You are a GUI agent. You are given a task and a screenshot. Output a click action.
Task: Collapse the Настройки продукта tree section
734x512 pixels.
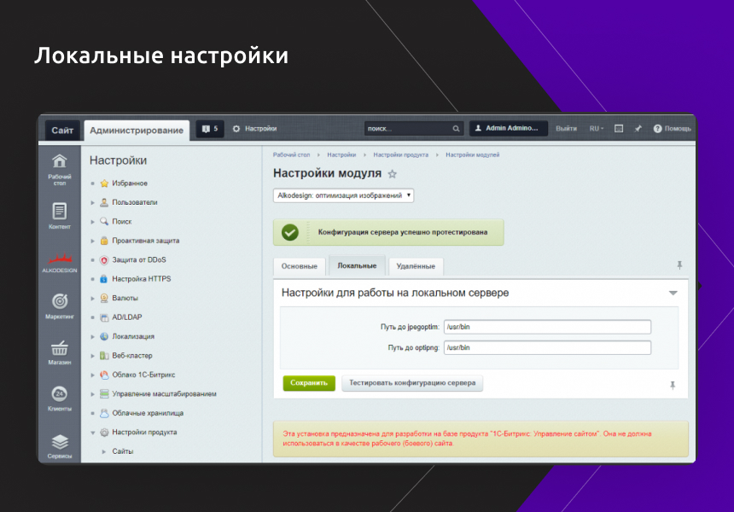click(x=93, y=432)
